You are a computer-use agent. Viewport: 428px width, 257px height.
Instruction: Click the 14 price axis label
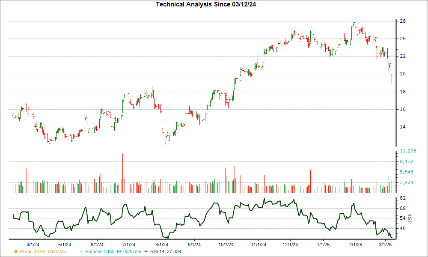click(x=403, y=127)
